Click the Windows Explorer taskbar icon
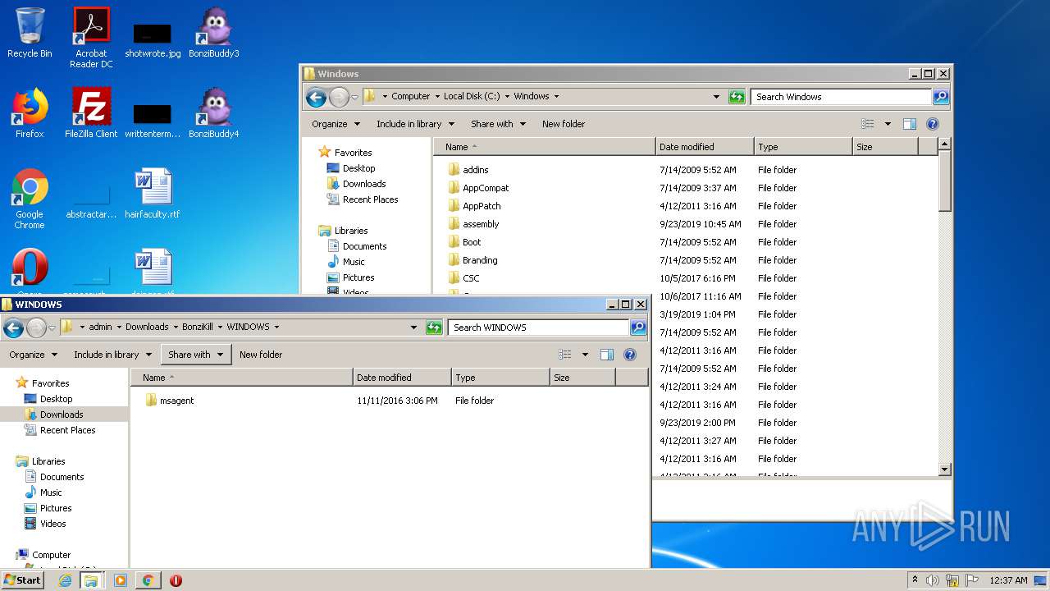This screenshot has width=1050, height=591. tap(91, 580)
